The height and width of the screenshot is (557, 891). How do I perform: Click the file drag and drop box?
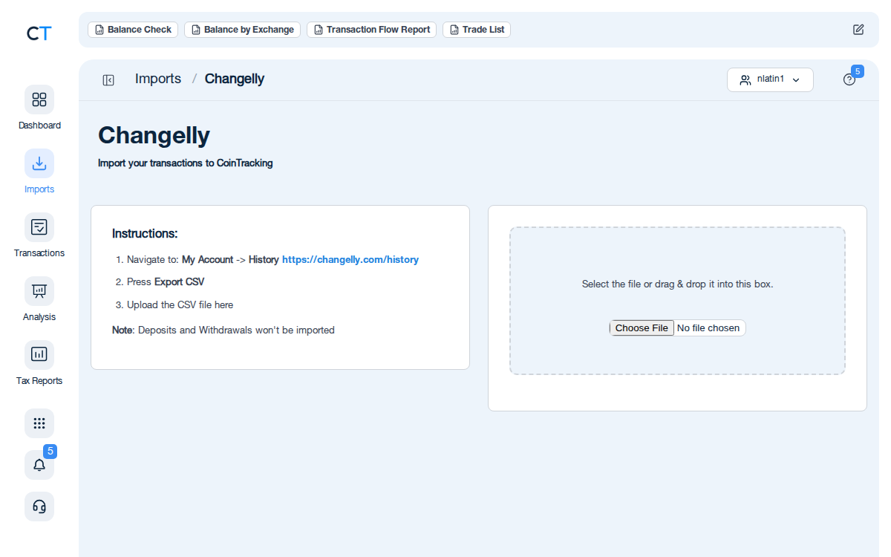(x=677, y=301)
